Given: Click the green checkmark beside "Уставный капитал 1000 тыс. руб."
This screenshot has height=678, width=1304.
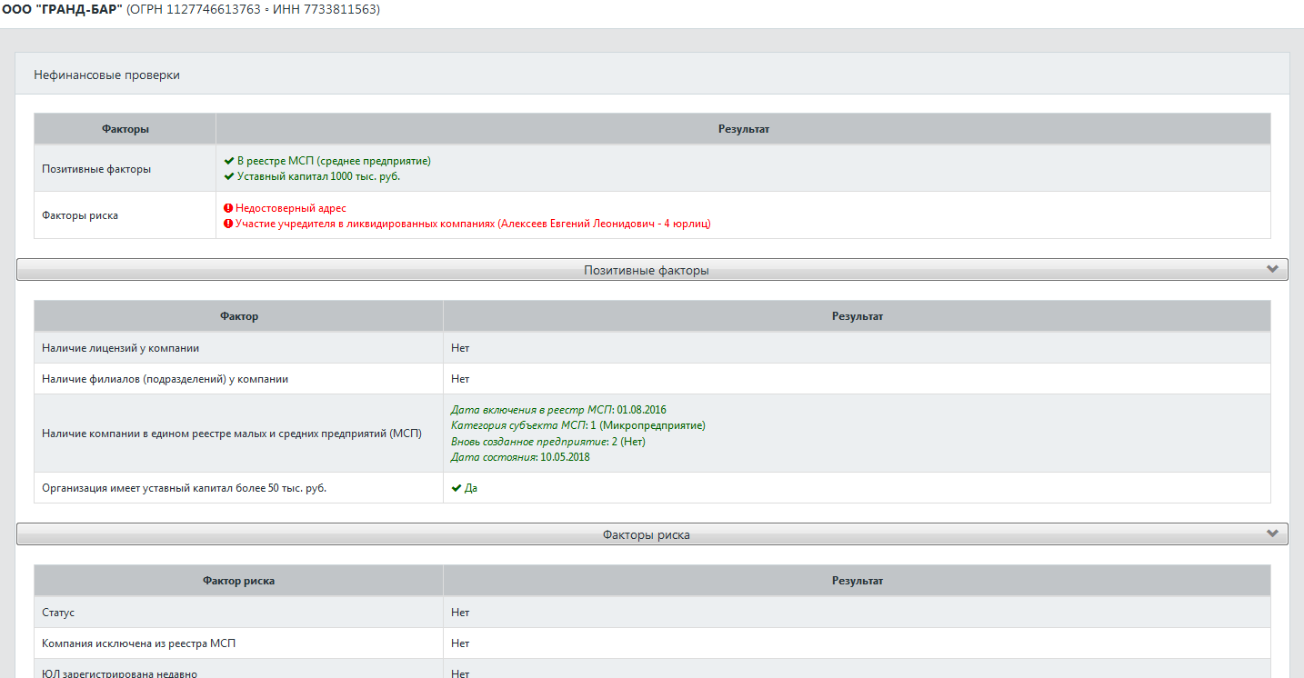Looking at the screenshot, I should pos(229,176).
